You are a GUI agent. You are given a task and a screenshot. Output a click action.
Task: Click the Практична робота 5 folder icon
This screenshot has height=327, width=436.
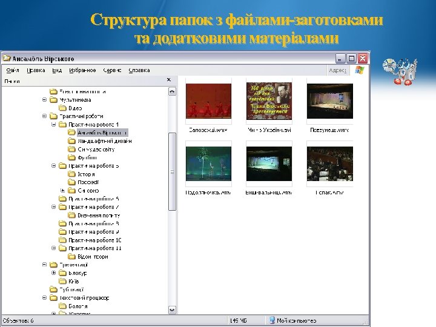click(62, 199)
